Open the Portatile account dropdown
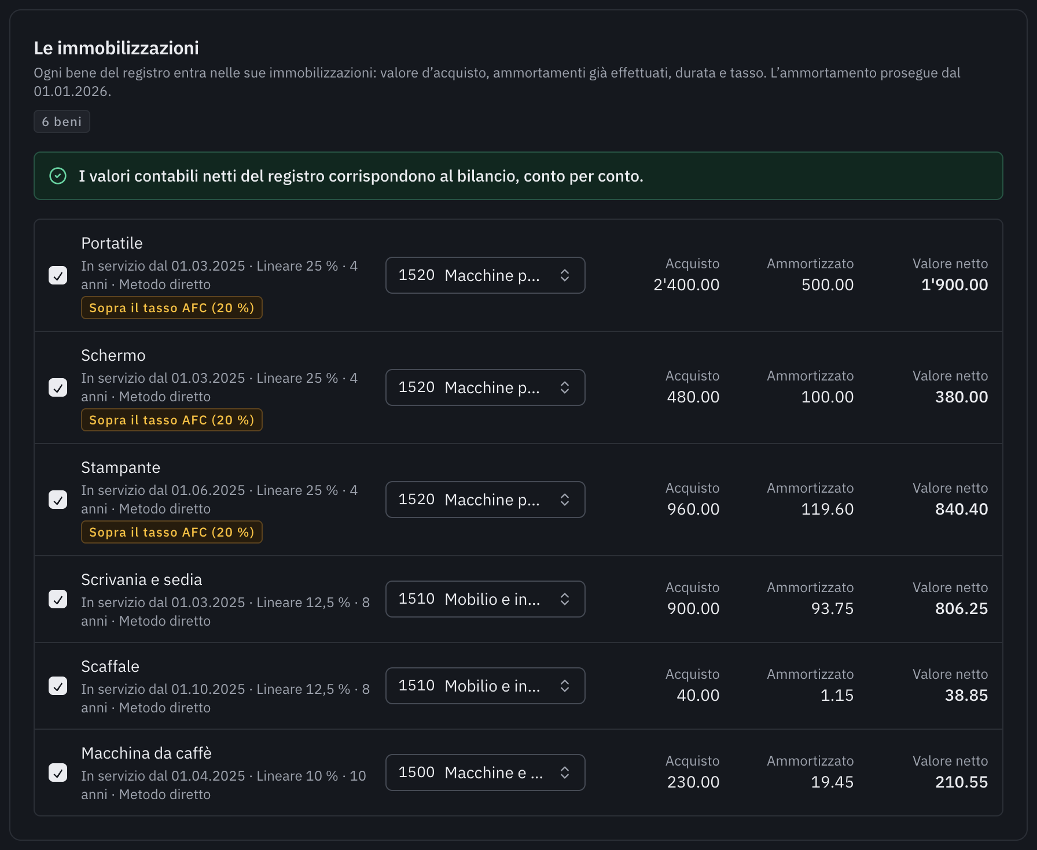This screenshot has width=1037, height=850. pos(485,275)
